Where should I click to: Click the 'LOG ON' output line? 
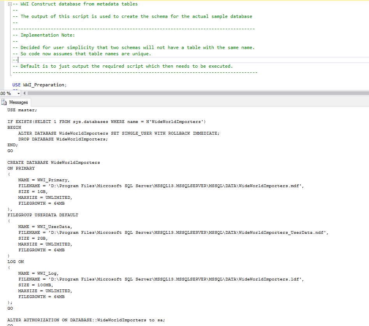coord(16,262)
